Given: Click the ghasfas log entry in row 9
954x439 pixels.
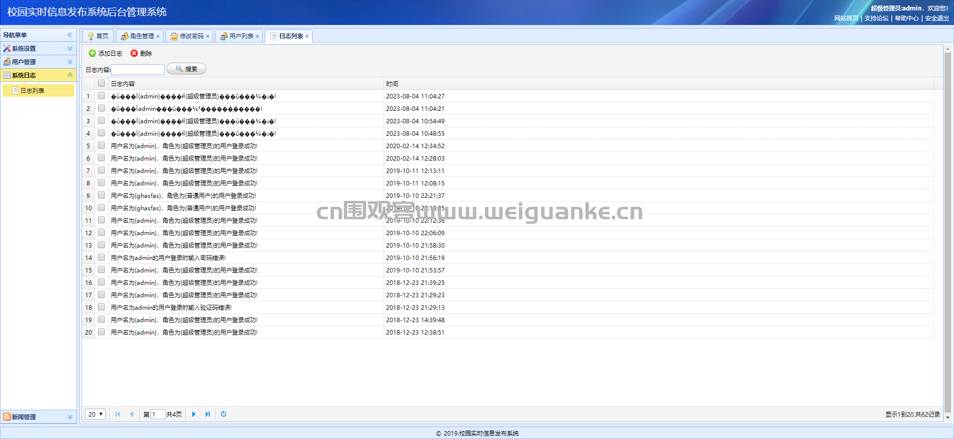Looking at the screenshot, I should (183, 195).
